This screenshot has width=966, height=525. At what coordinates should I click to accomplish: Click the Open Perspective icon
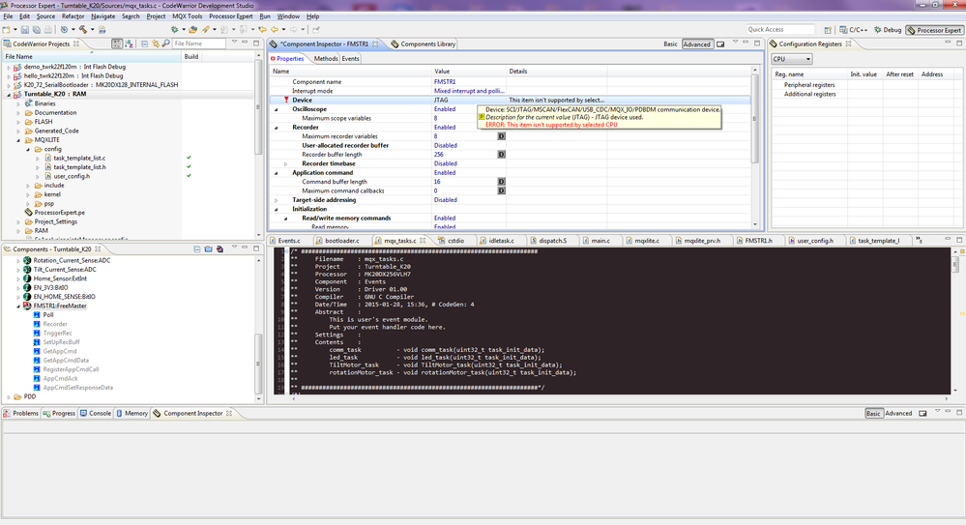(828, 30)
